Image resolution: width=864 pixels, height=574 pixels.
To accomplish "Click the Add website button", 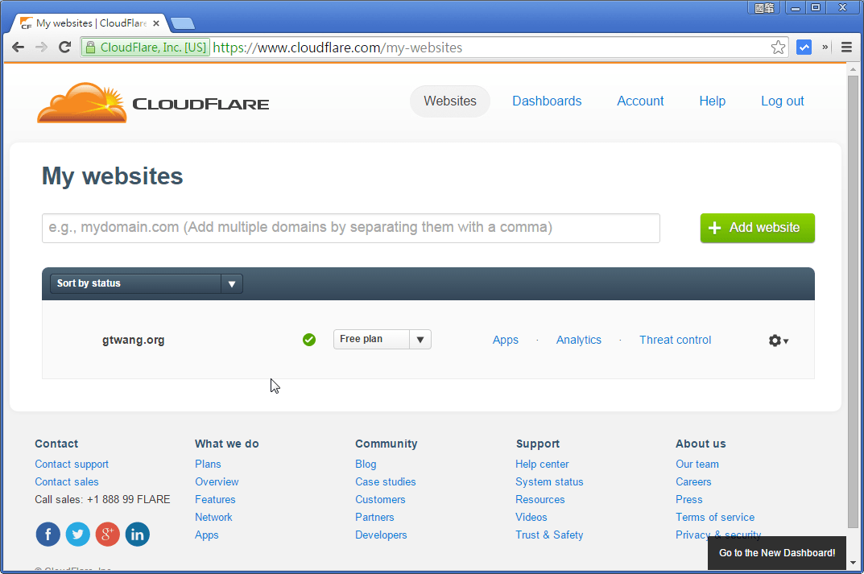I will [x=756, y=228].
